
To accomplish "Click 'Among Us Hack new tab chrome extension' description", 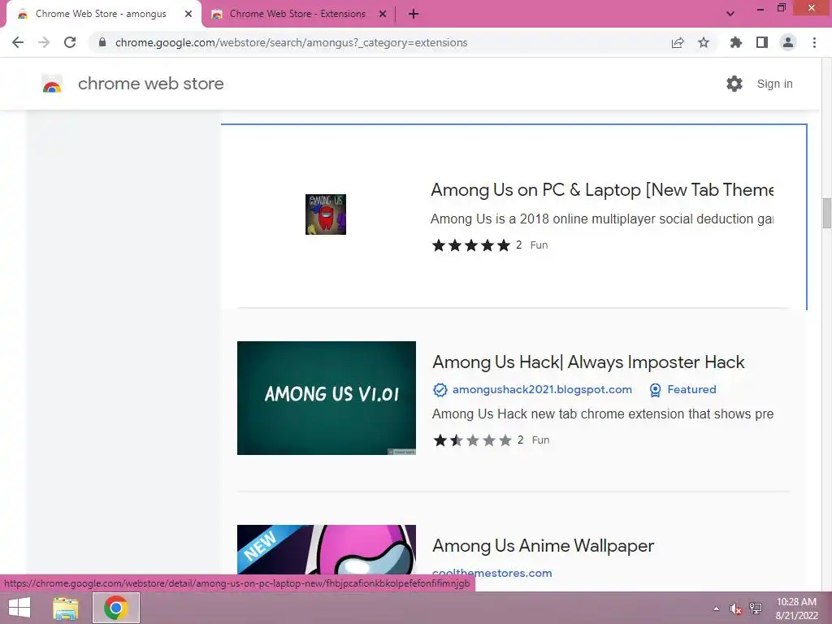I will point(603,414).
